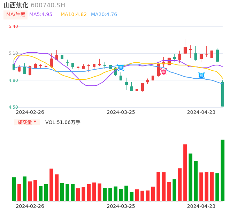Select the tallest red volume bar
The width and height of the screenshot is (239, 211).
pyautogui.click(x=185, y=172)
